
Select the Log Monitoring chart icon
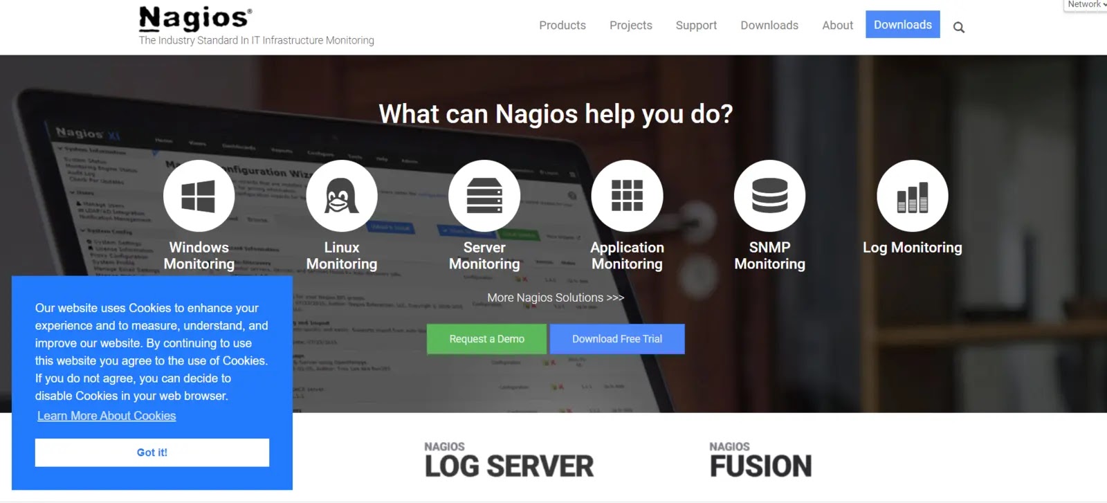[x=912, y=196]
